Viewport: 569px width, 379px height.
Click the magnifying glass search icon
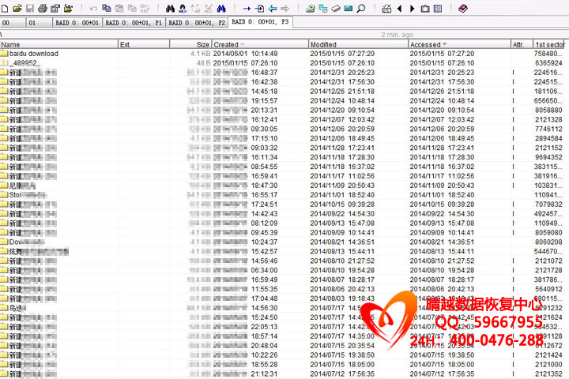coord(361,8)
